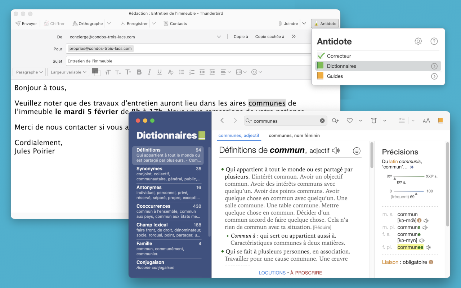The image size is (461, 288).
Task: Open the personal dictionary bin icon
Action: click(x=374, y=121)
